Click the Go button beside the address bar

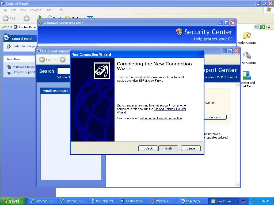[265, 27]
